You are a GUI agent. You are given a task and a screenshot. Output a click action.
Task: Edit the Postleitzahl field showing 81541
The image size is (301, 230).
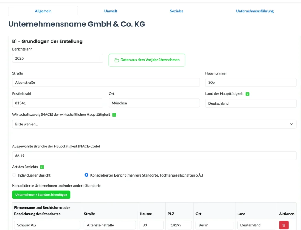click(58, 103)
